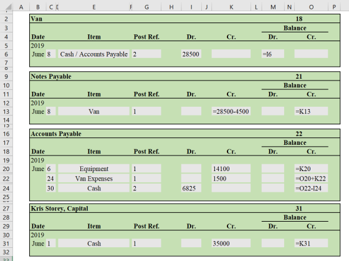Select row 6 header
The height and width of the screenshot is (261, 349).
coord(6,54)
